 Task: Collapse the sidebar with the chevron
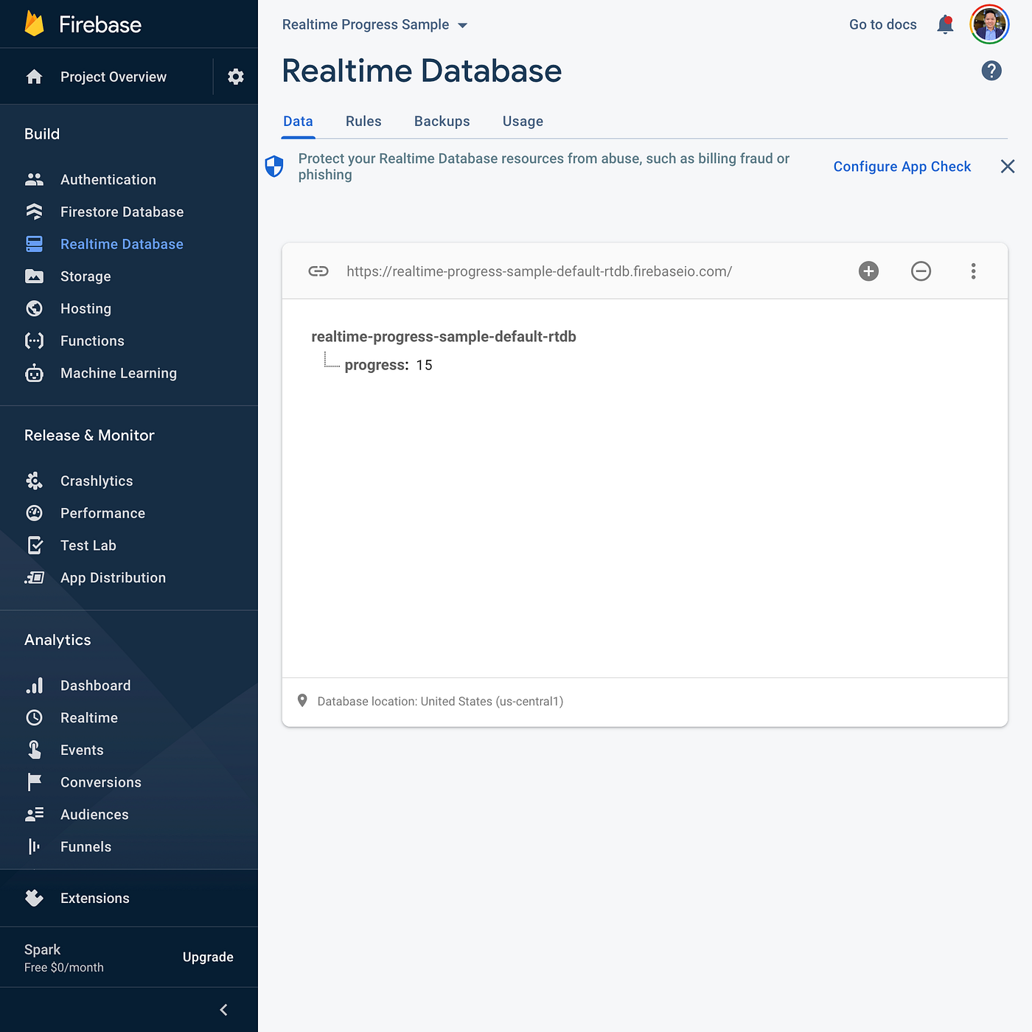pos(223,1009)
